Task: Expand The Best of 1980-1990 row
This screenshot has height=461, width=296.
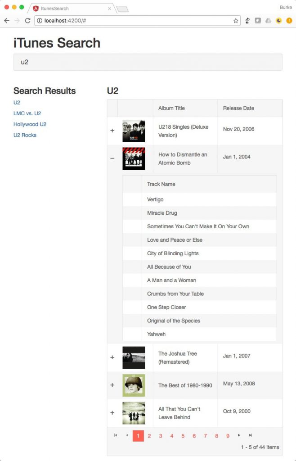Action: [112, 385]
